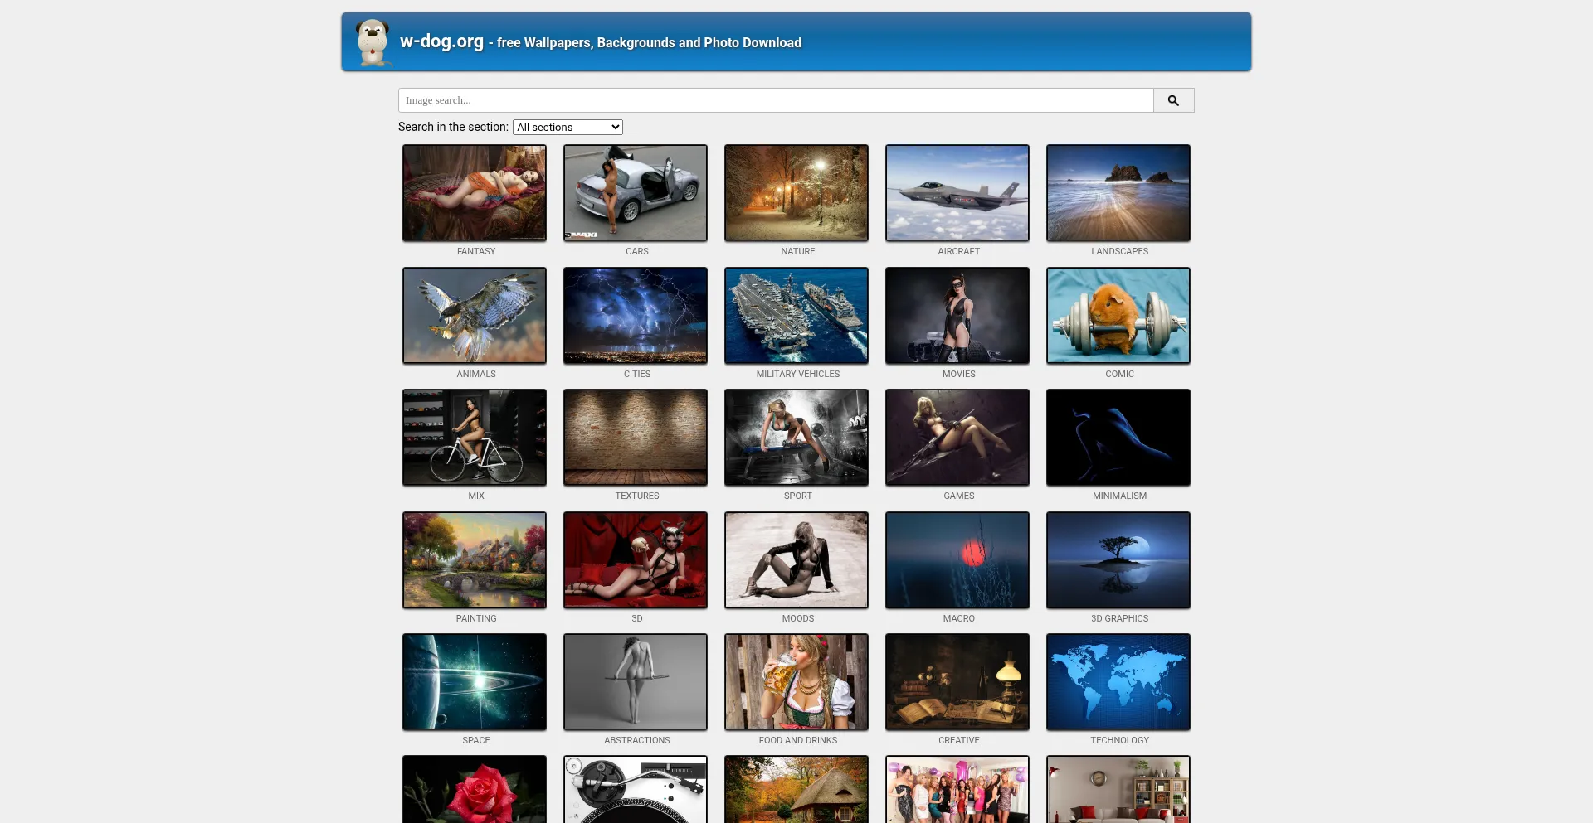Open the w-dog.org site title link

click(441, 41)
